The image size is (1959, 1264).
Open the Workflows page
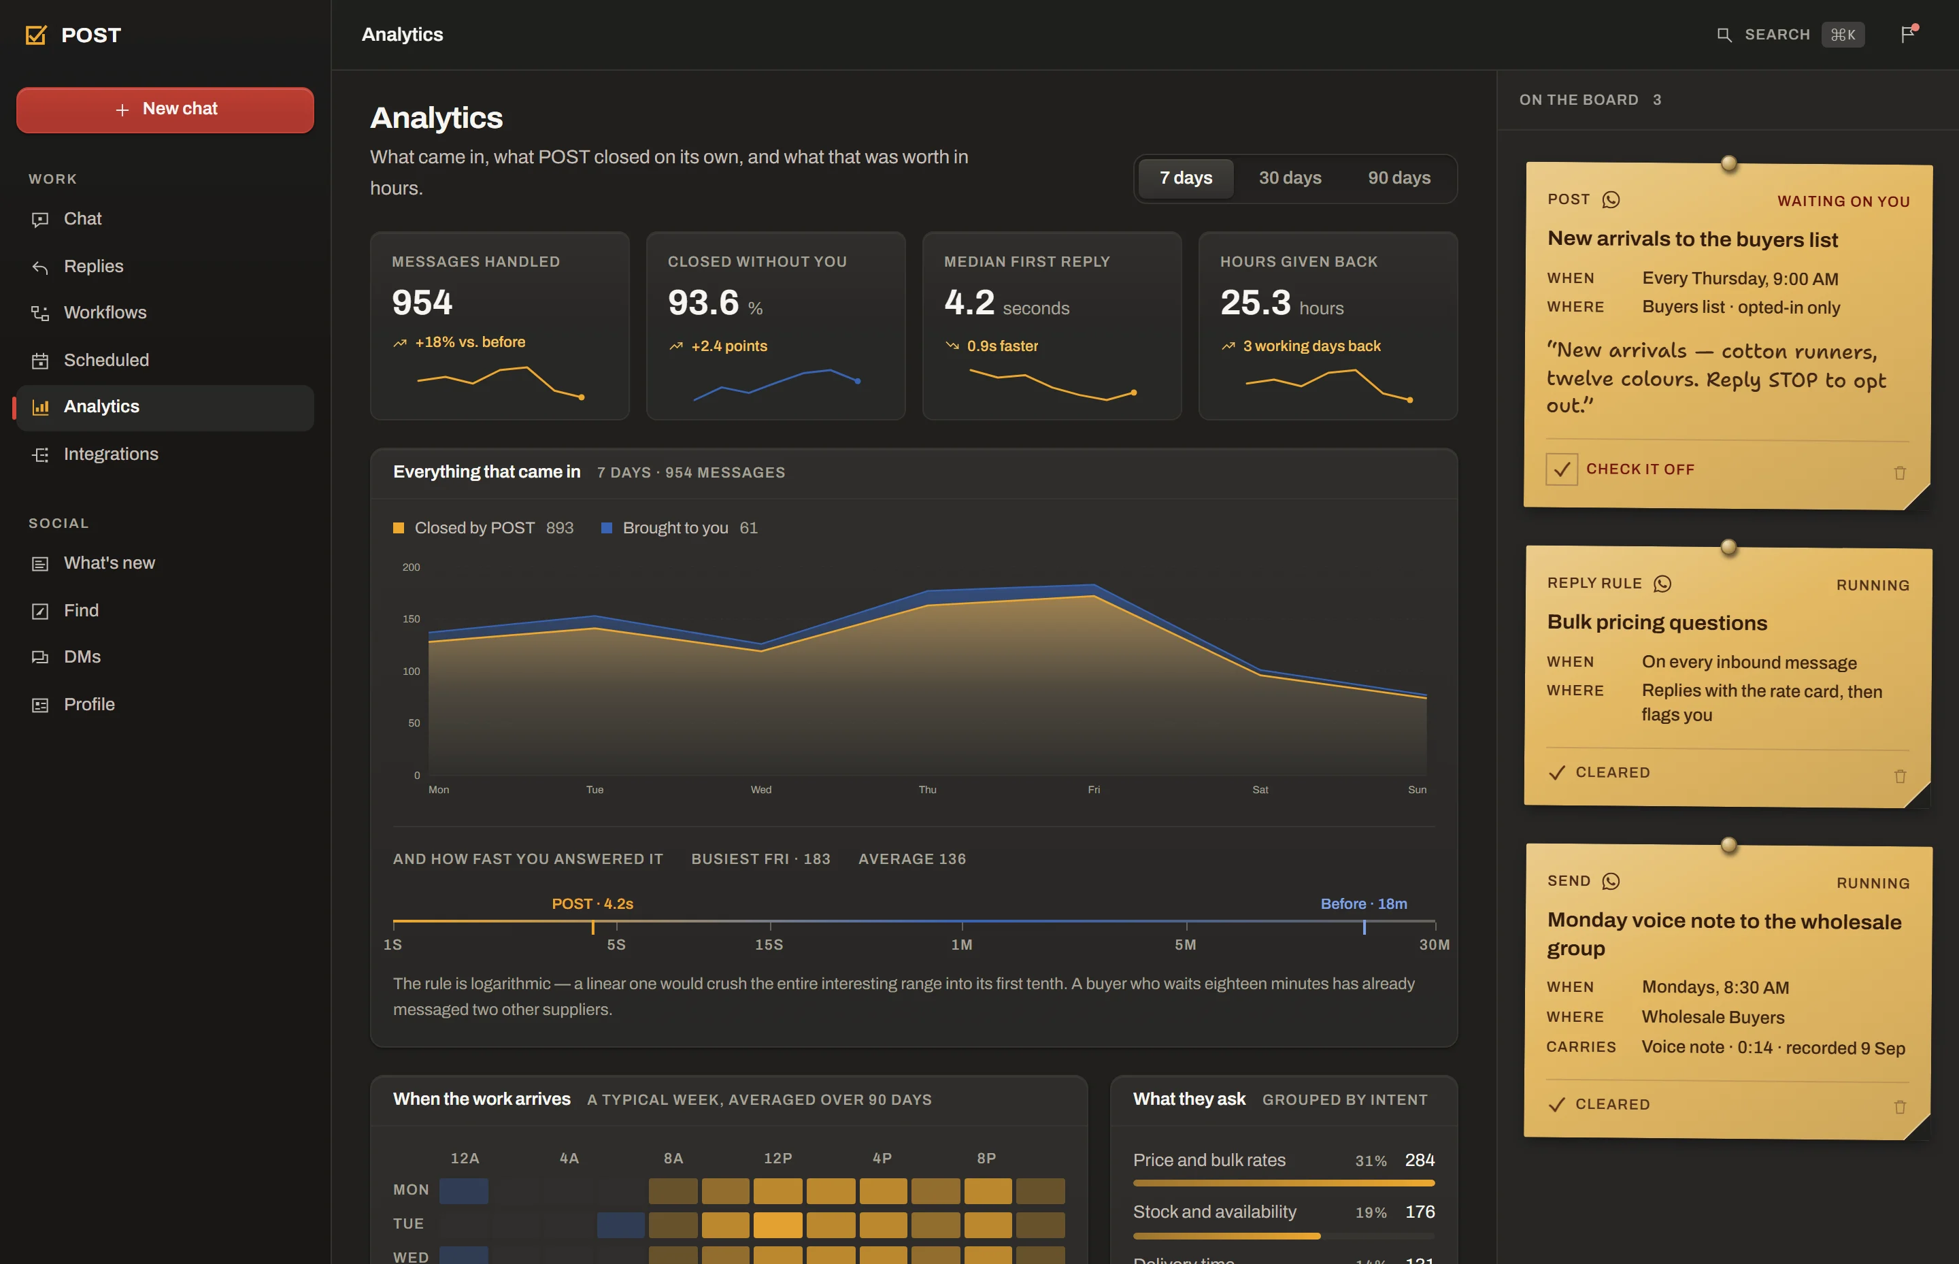[x=165, y=313]
